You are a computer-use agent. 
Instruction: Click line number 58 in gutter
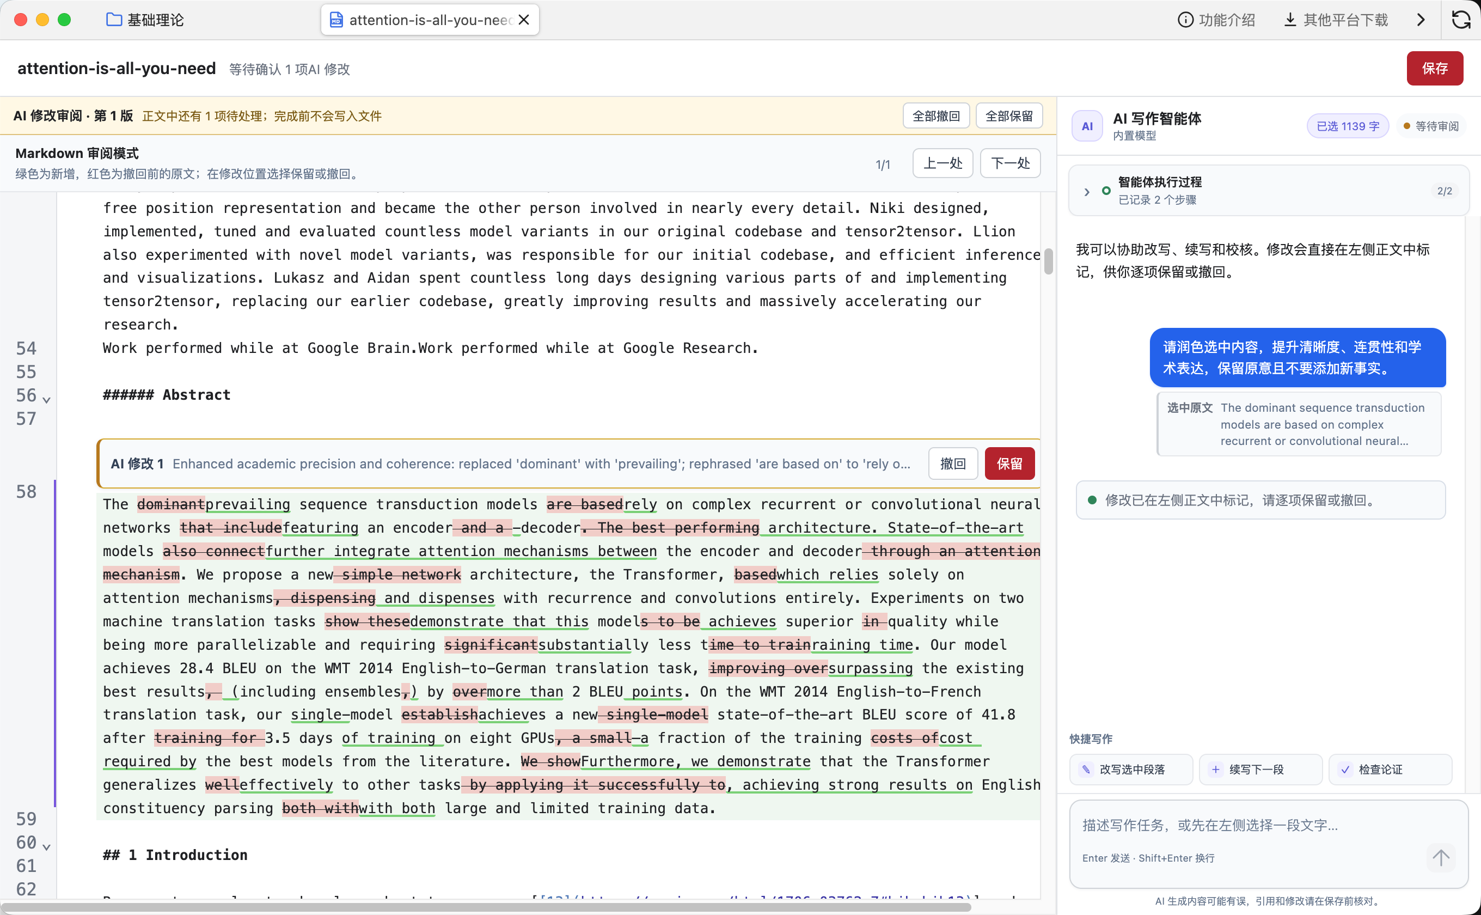(26, 491)
